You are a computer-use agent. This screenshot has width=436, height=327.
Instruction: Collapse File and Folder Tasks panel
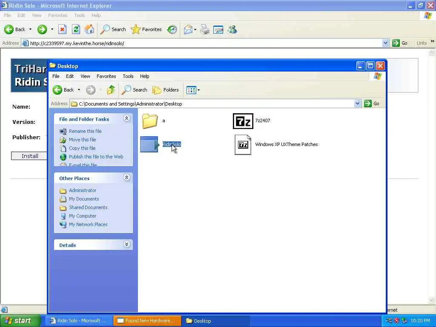point(126,118)
